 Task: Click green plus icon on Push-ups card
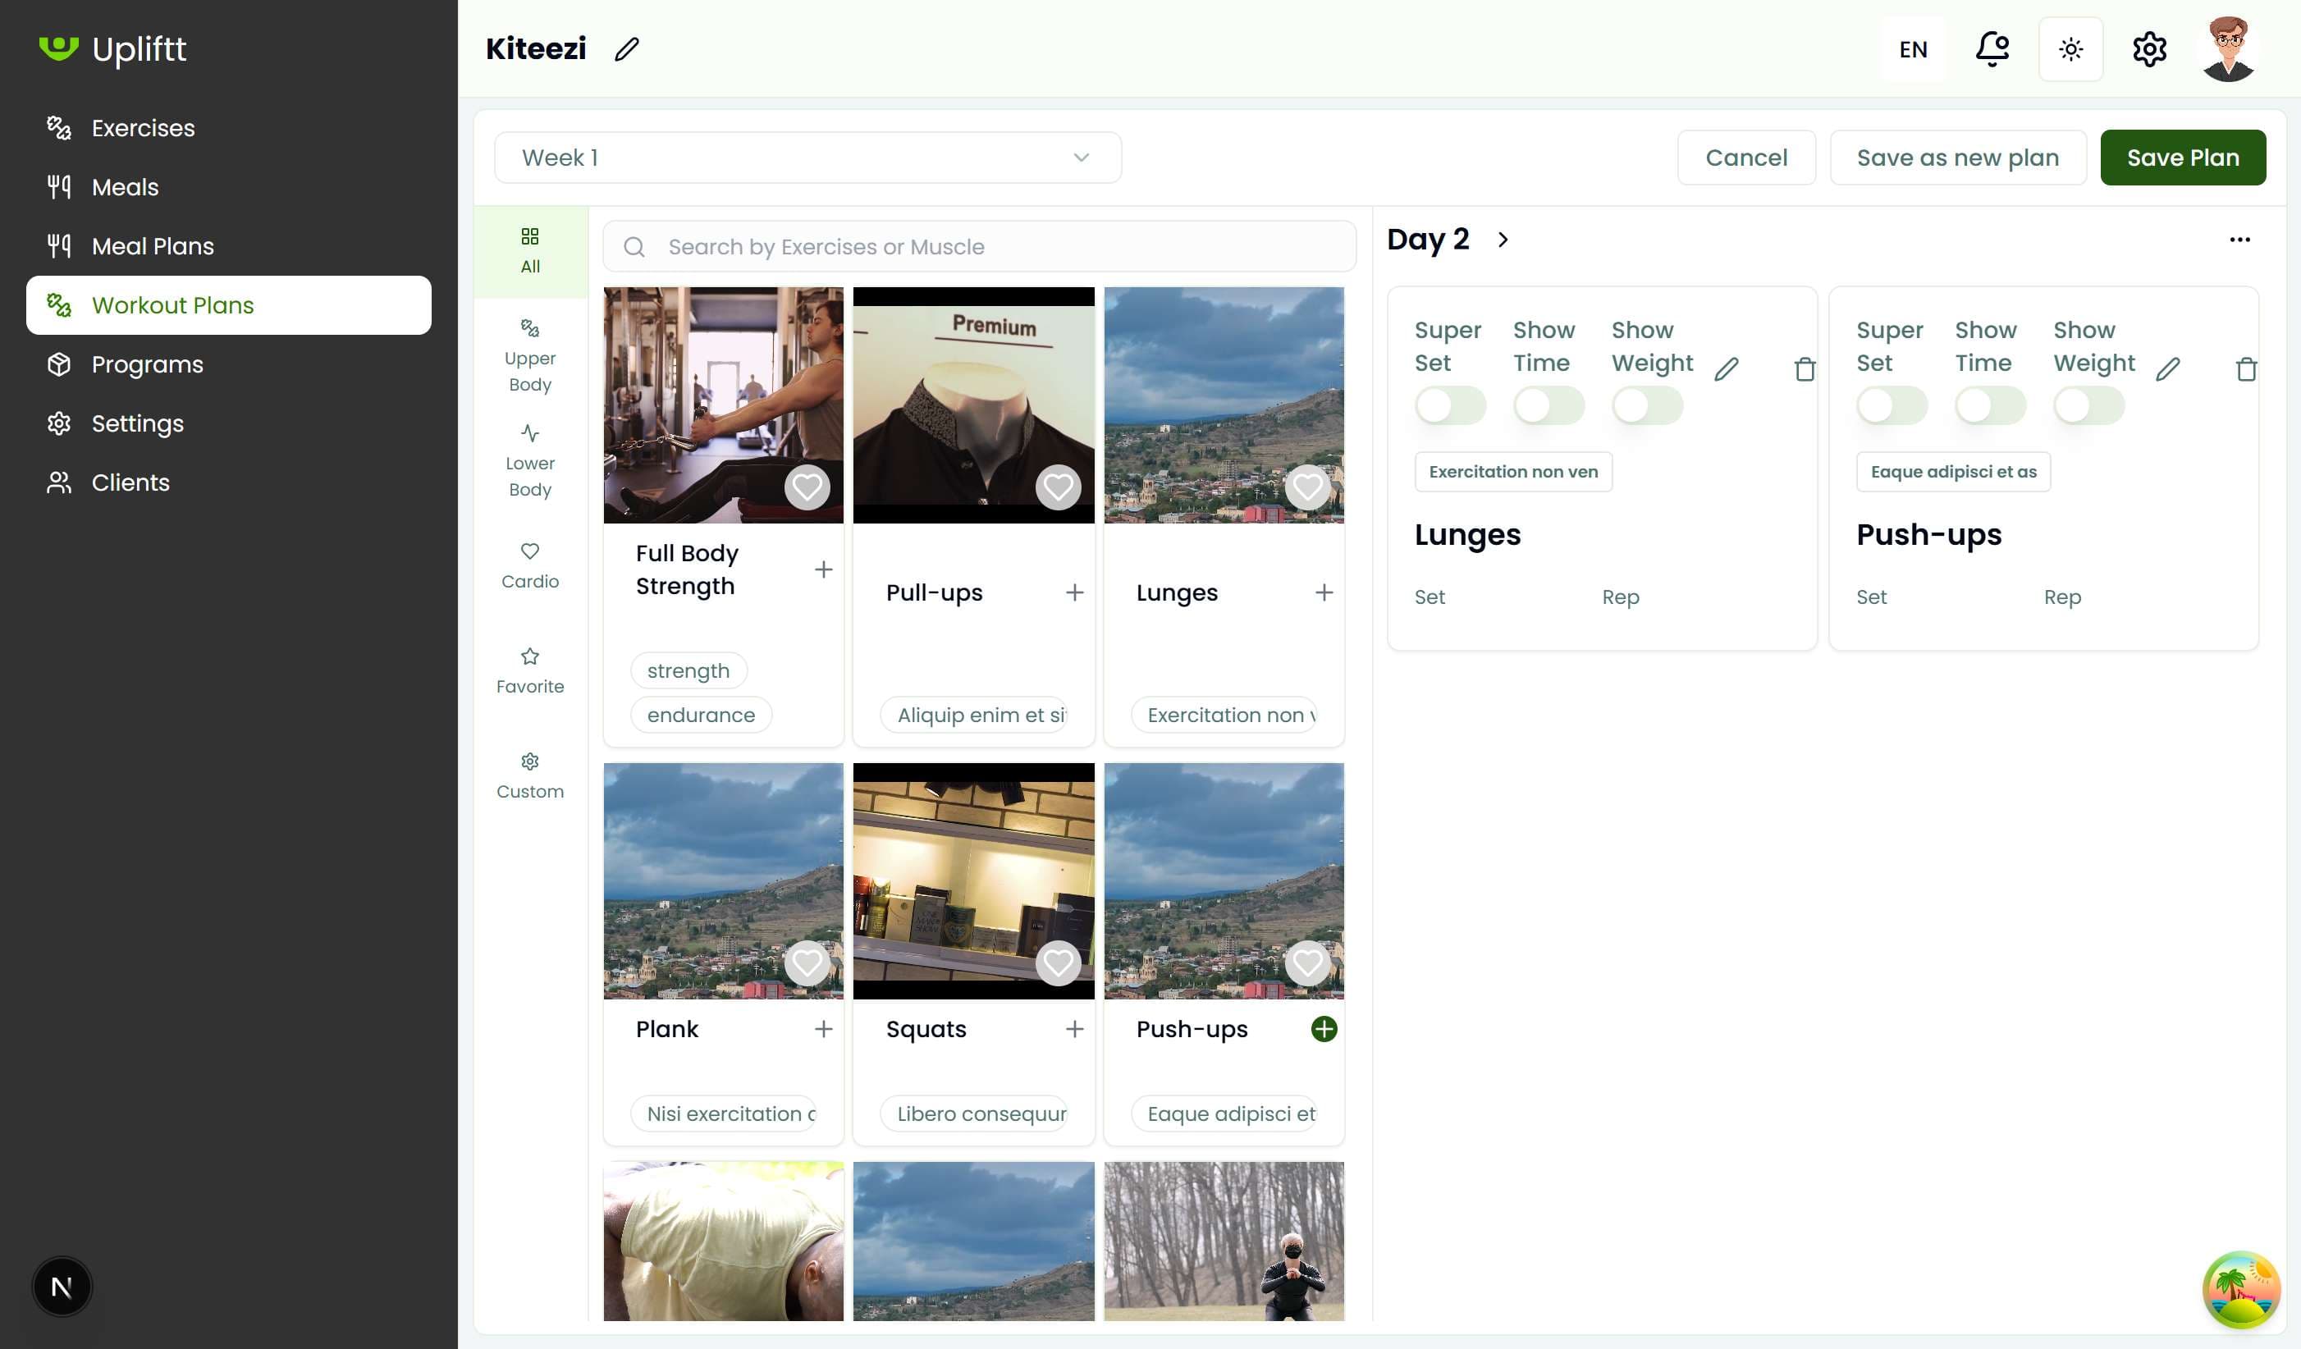click(x=1323, y=1029)
